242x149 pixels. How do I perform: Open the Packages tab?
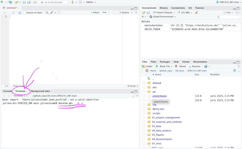165,62
